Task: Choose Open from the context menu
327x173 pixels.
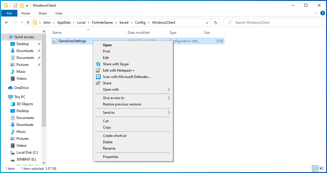Action: pyautogui.click(x=133, y=45)
